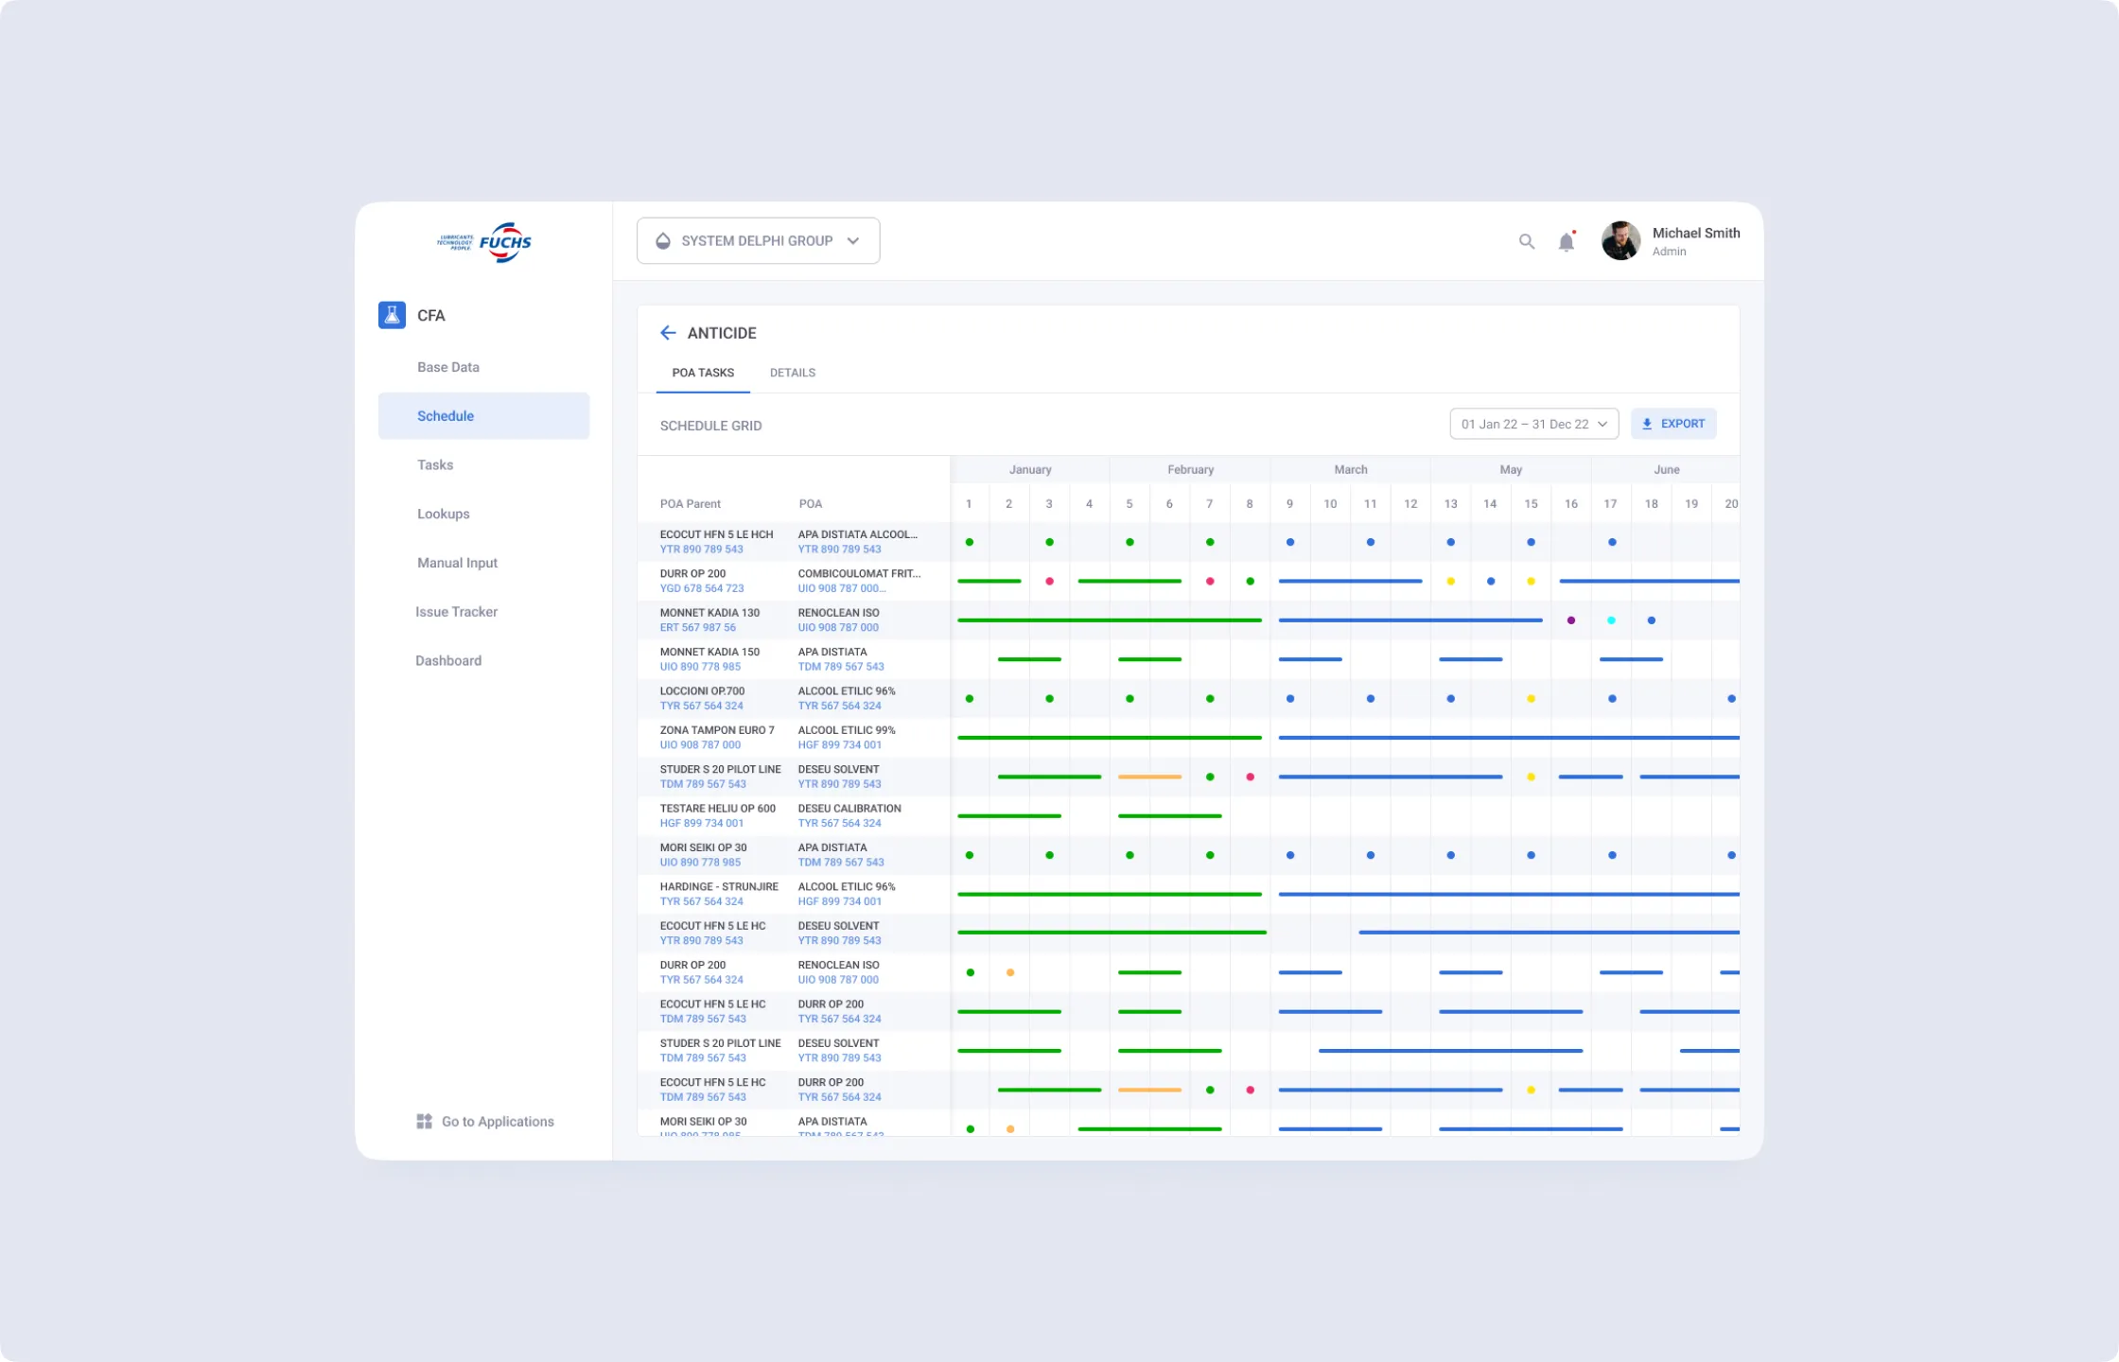2119x1362 pixels.
Task: Open Dashboard from the sidebar
Action: [448, 660]
